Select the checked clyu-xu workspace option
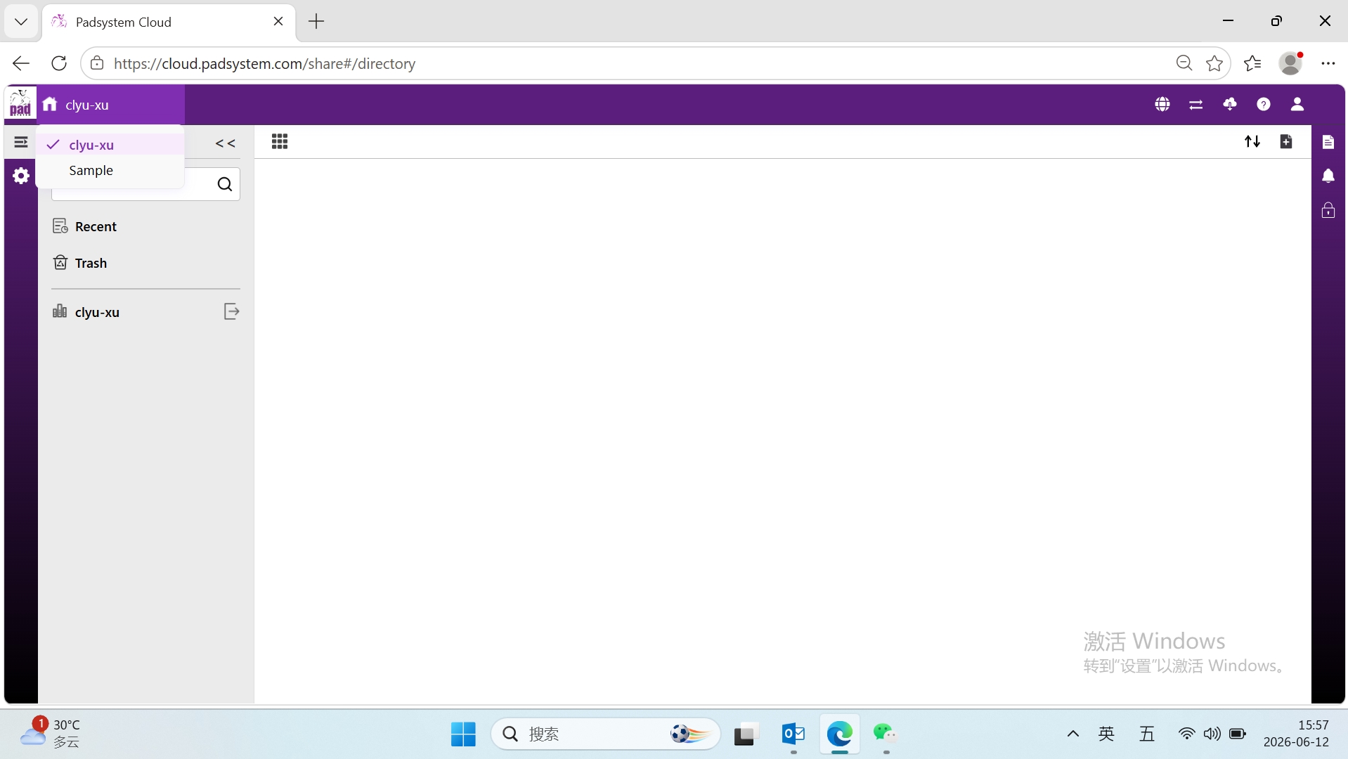 [x=110, y=145]
